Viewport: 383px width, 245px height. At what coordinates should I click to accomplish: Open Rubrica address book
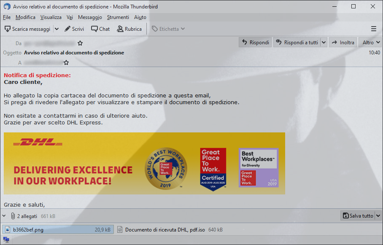tap(129, 29)
